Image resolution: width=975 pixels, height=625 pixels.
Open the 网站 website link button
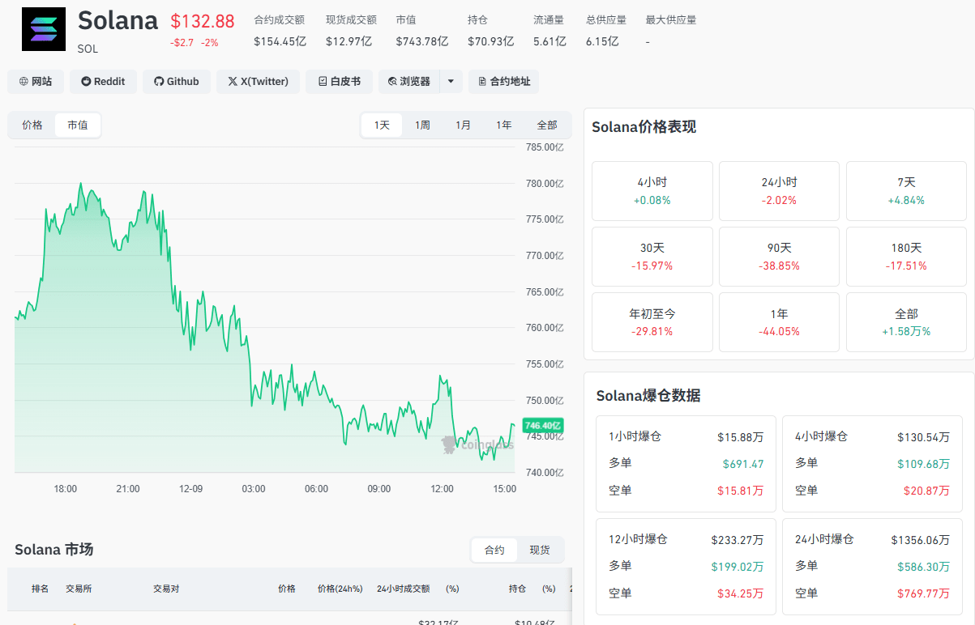pyautogui.click(x=36, y=82)
